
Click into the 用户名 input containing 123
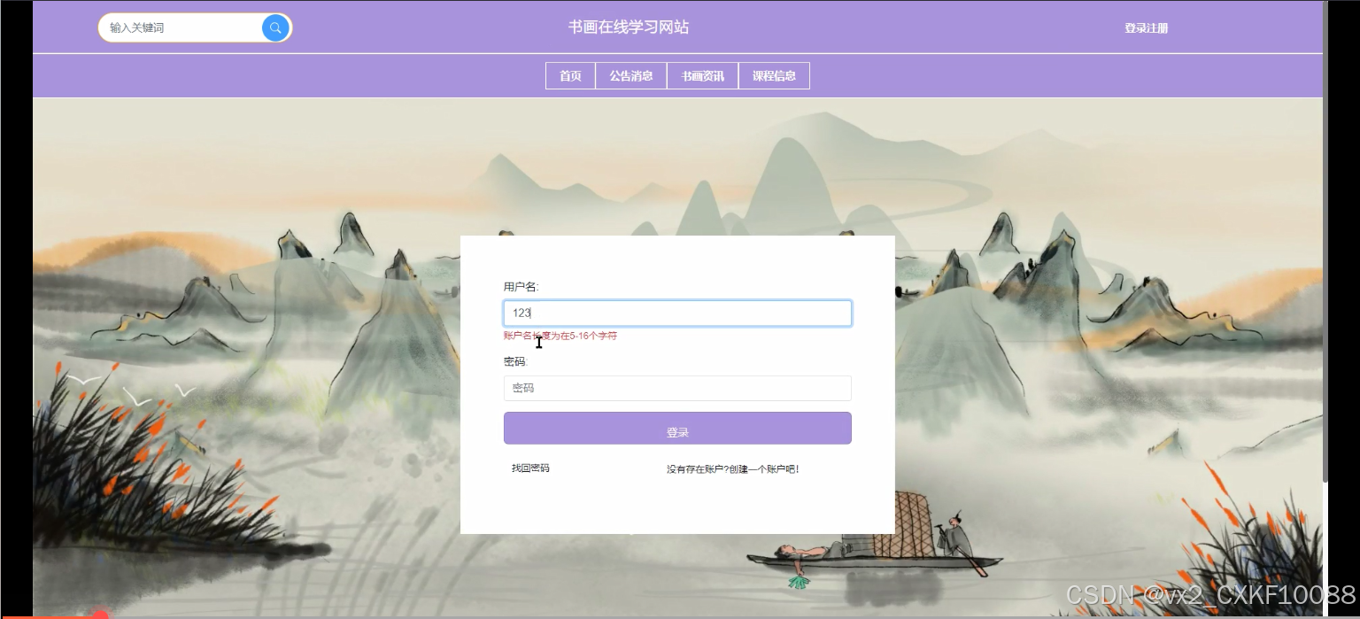[677, 313]
